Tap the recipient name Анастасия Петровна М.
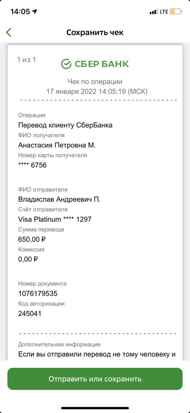 pyautogui.click(x=57, y=145)
